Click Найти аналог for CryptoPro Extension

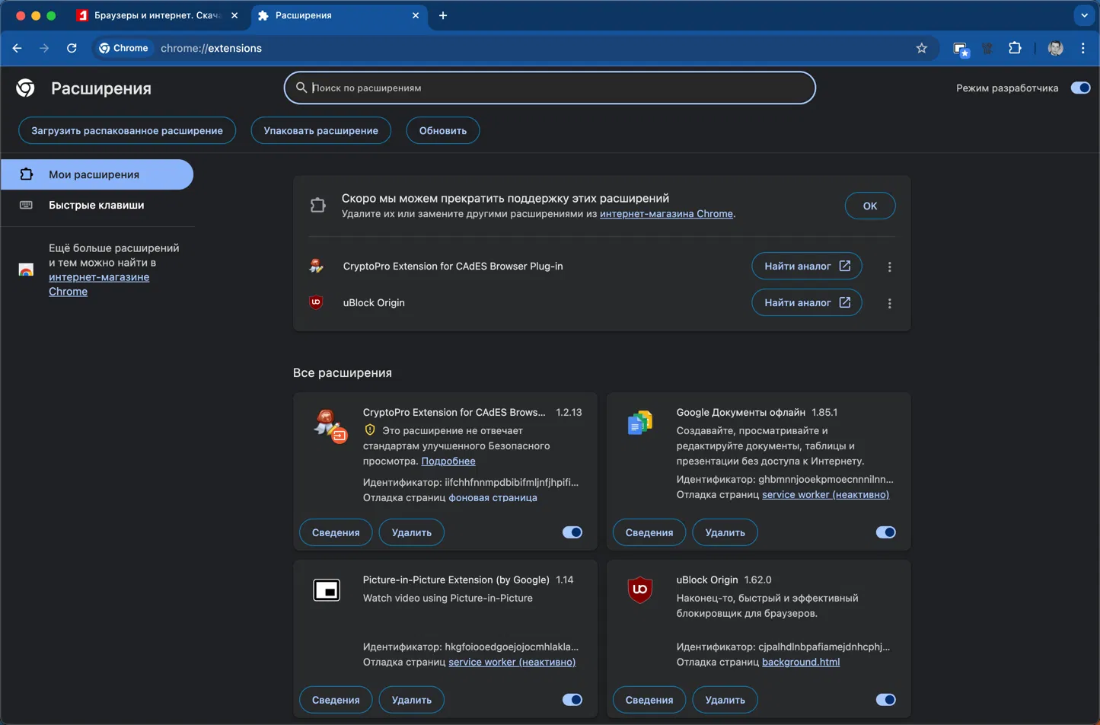tap(807, 266)
